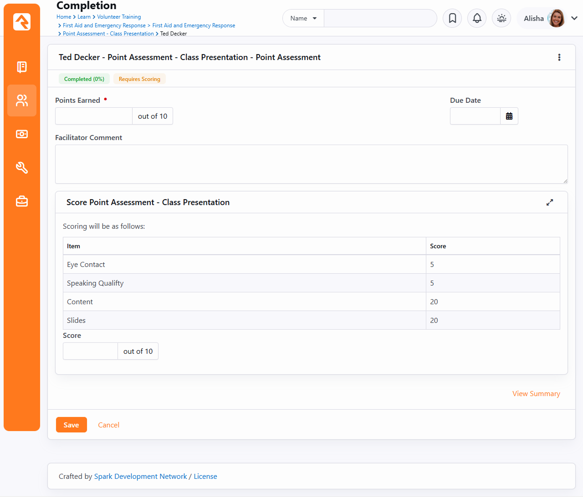Open the three-dot options menu

pos(559,57)
